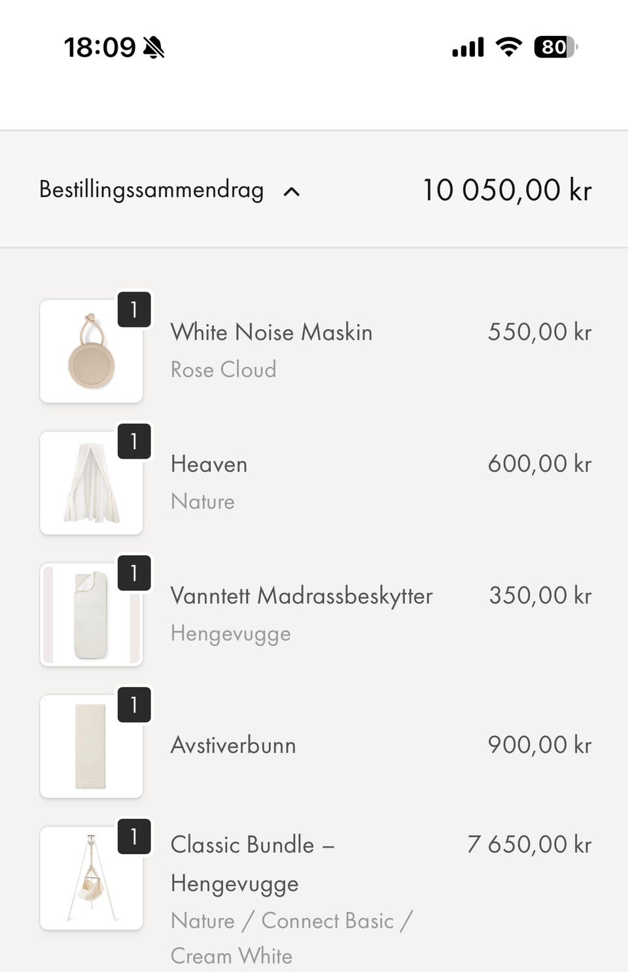The width and height of the screenshot is (628, 972).
Task: Tap the 10 050,00 kr order total
Action: pyautogui.click(x=507, y=190)
